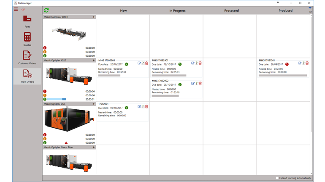
Task: Expand Mazak FabriGear 400 II plus button
Action: (x=94, y=17)
